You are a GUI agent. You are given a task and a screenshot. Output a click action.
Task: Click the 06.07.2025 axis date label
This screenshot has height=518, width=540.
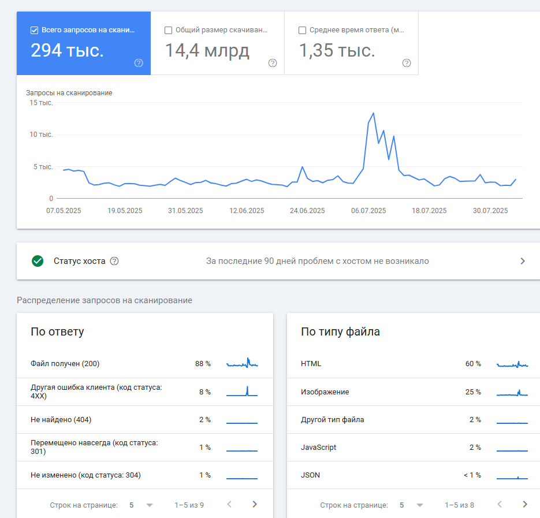point(368,210)
